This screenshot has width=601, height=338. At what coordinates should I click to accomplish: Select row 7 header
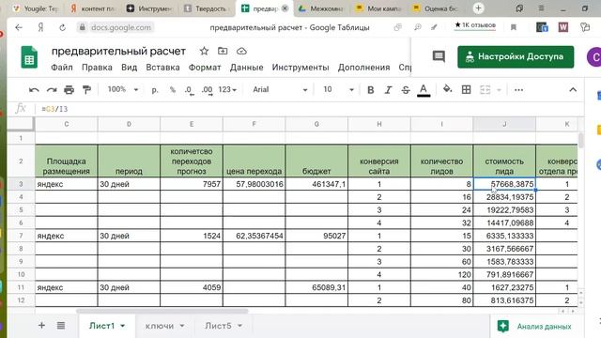click(21, 236)
